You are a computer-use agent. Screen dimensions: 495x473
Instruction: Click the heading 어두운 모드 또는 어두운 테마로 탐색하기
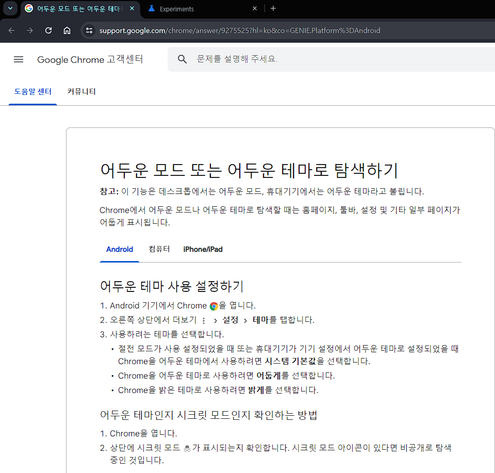point(249,170)
